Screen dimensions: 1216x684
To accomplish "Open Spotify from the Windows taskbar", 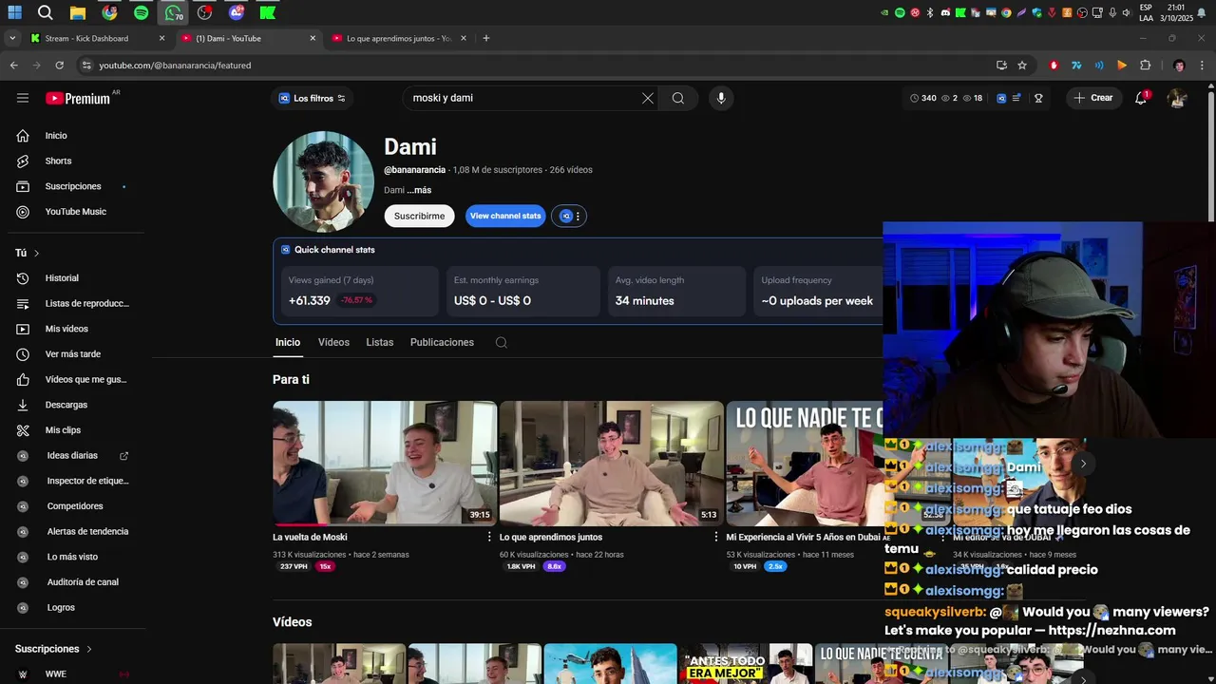I will point(142,13).
